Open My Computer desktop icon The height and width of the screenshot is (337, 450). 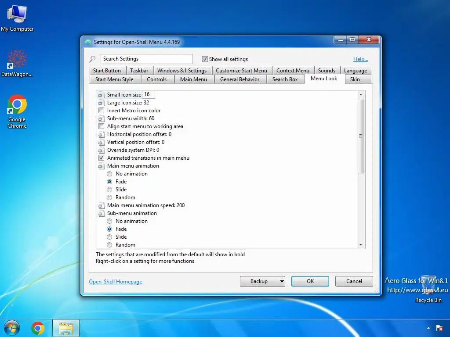tap(17, 18)
